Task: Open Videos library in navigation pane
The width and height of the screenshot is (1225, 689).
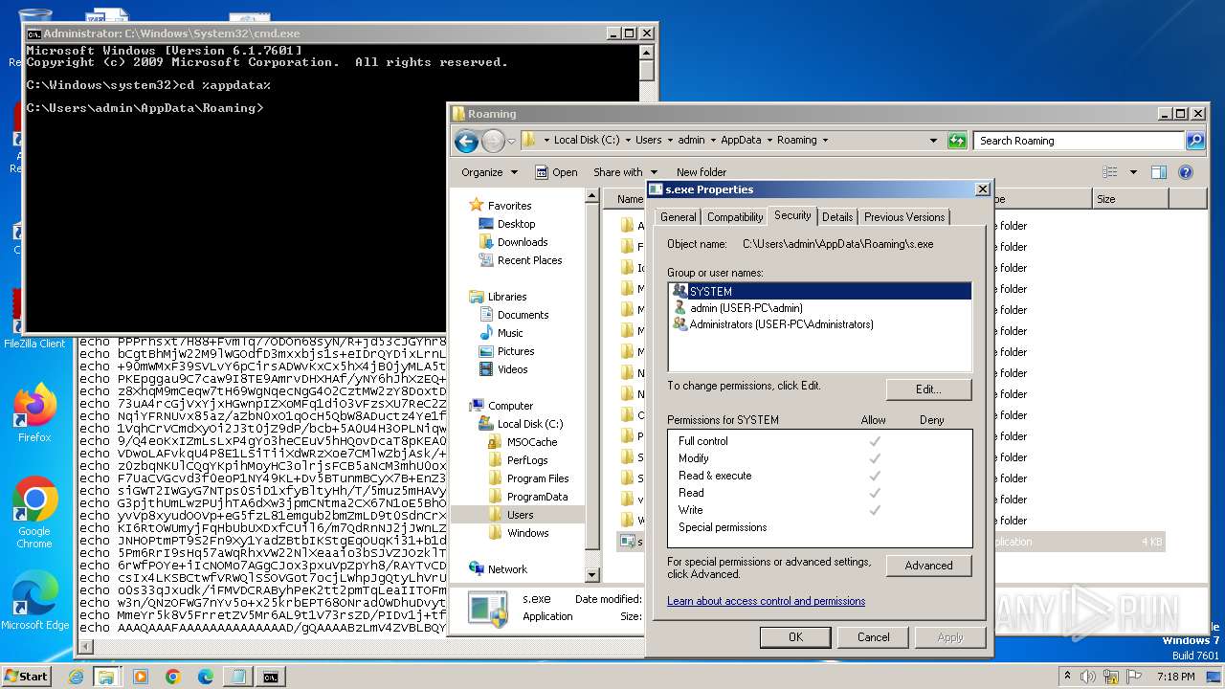Action: click(x=512, y=369)
